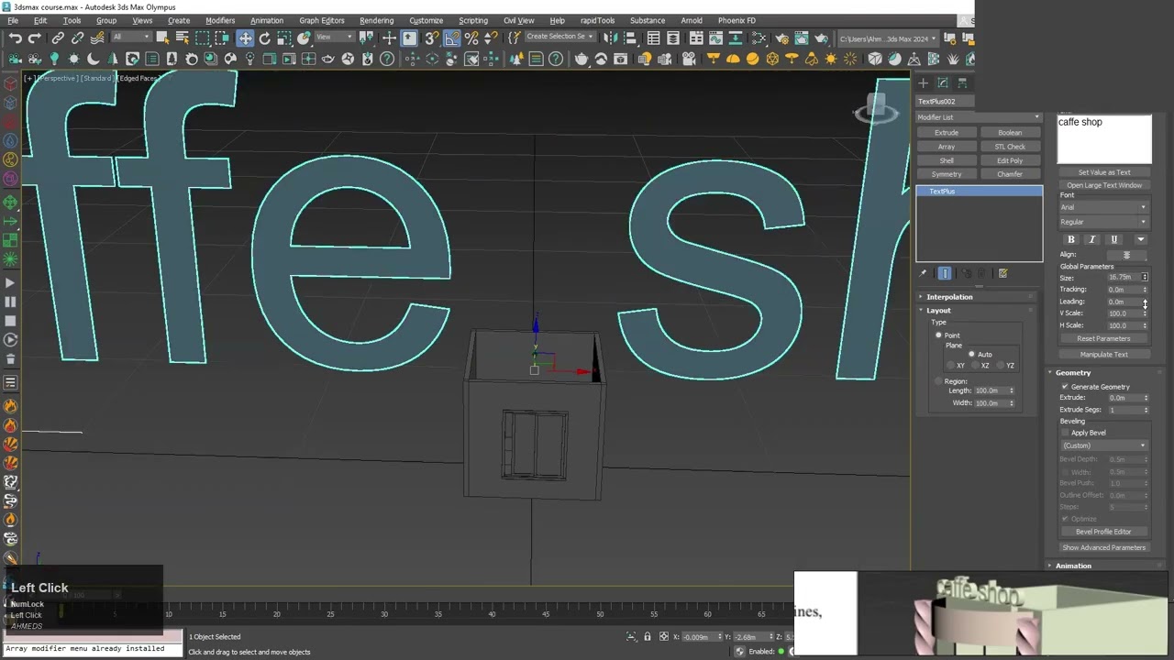The image size is (1174, 660).
Task: Activate the Select and Rotate tool
Action: coord(265,38)
